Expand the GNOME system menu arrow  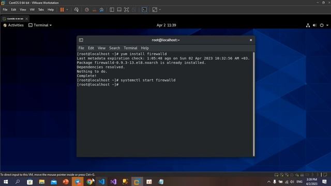[x=327, y=25]
